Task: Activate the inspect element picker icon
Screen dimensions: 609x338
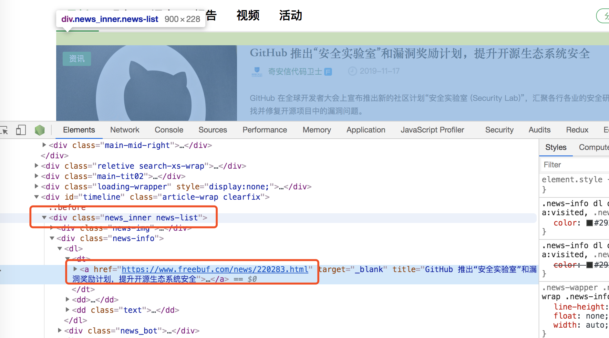Action: (x=4, y=130)
